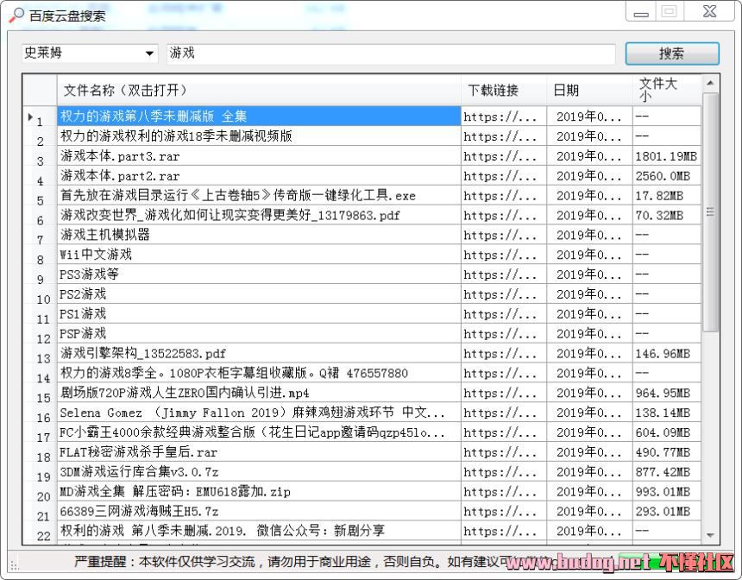Select file 游戏本体.part3.rar
The height and width of the screenshot is (580, 742).
pos(259,155)
